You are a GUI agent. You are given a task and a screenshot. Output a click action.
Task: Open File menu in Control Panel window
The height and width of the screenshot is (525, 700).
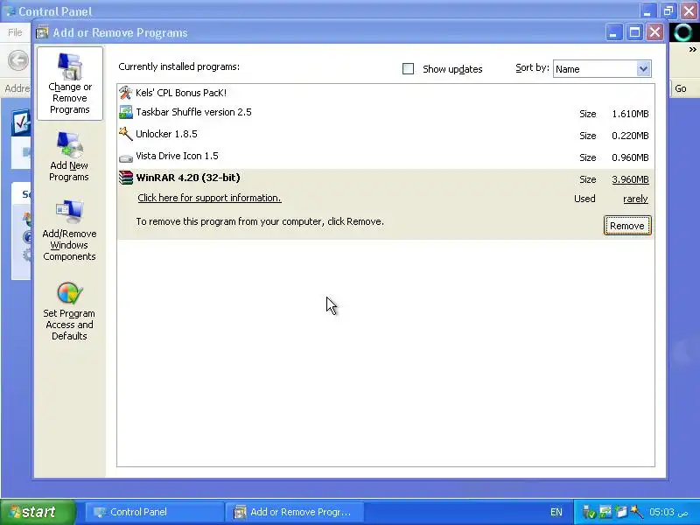[15, 32]
